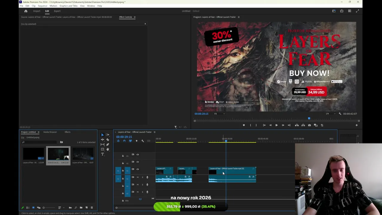Screen dimensions: 382x215
Task: Open the Fit zoom level dropdown
Action: 219,113
